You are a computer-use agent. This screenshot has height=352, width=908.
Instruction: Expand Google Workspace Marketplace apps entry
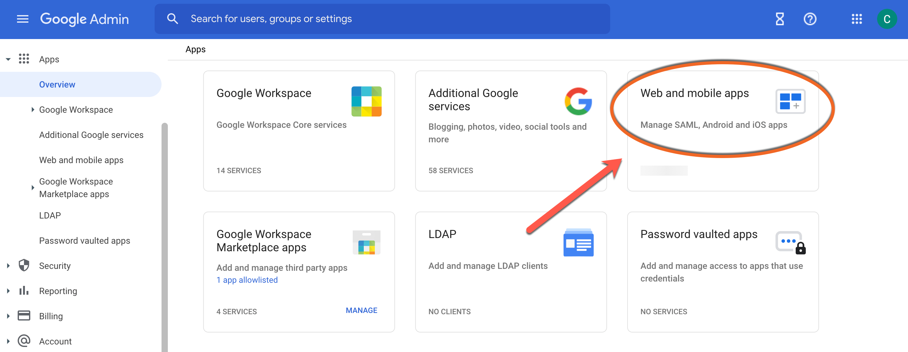point(33,187)
